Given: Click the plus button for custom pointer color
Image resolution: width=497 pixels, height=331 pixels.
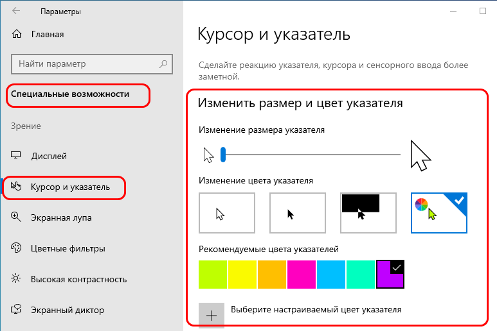Looking at the screenshot, I should (212, 315).
